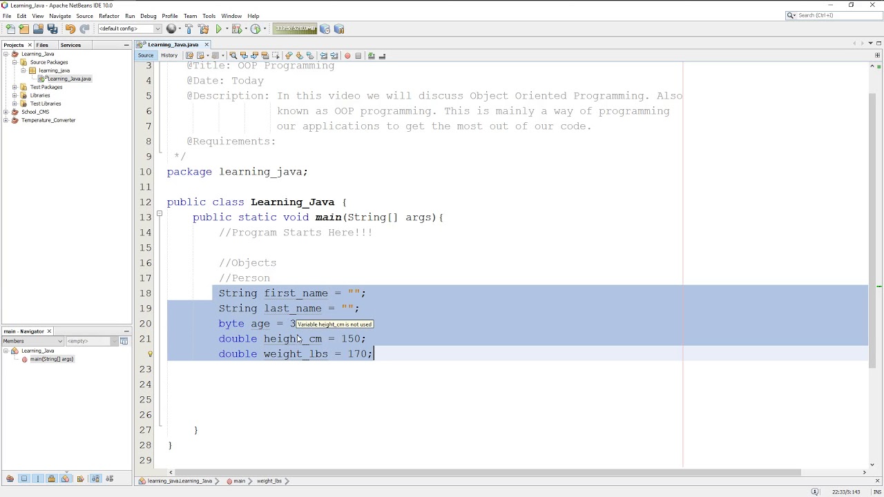Toggle Show Inherited Members in Navigator
Image resolution: width=884 pixels, height=497 pixels.
(10, 478)
